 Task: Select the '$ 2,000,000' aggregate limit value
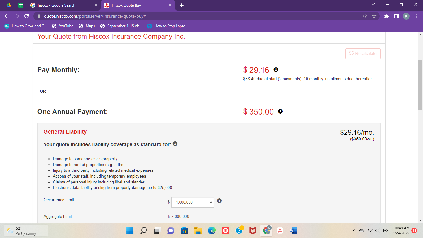(178, 216)
